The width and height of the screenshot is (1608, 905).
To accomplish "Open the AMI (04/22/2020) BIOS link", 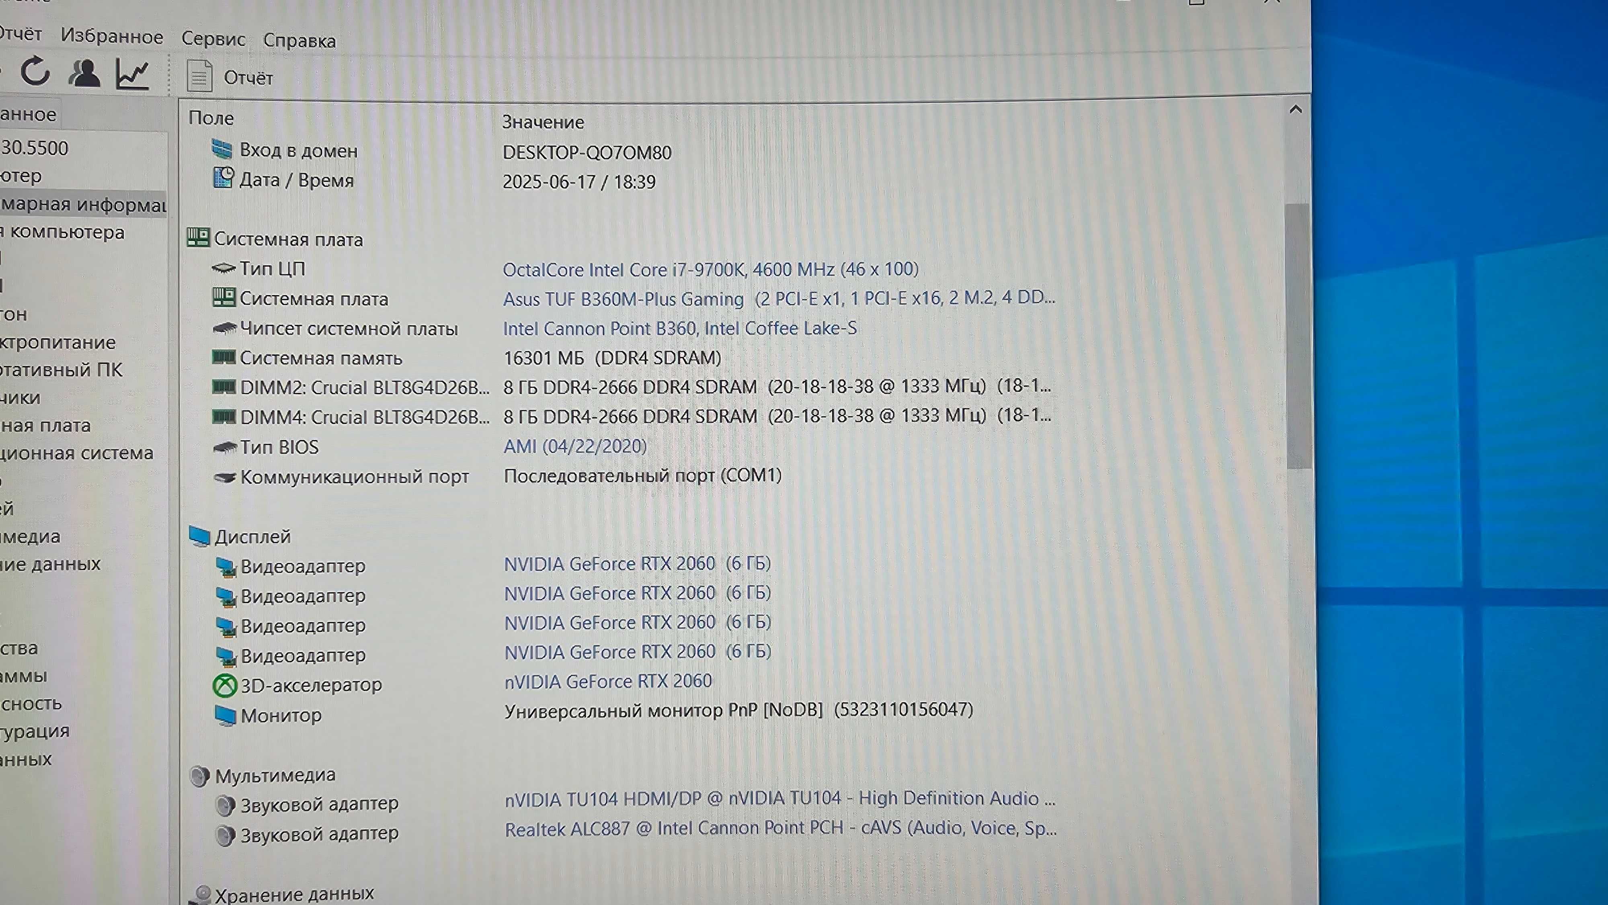I will pyautogui.click(x=575, y=446).
